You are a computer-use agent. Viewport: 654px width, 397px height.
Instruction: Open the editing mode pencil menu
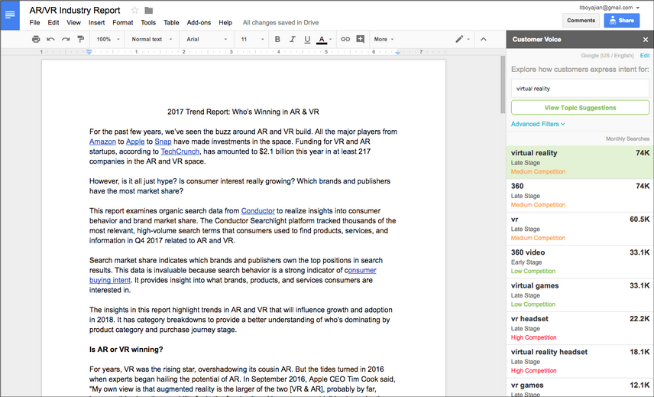coord(462,39)
